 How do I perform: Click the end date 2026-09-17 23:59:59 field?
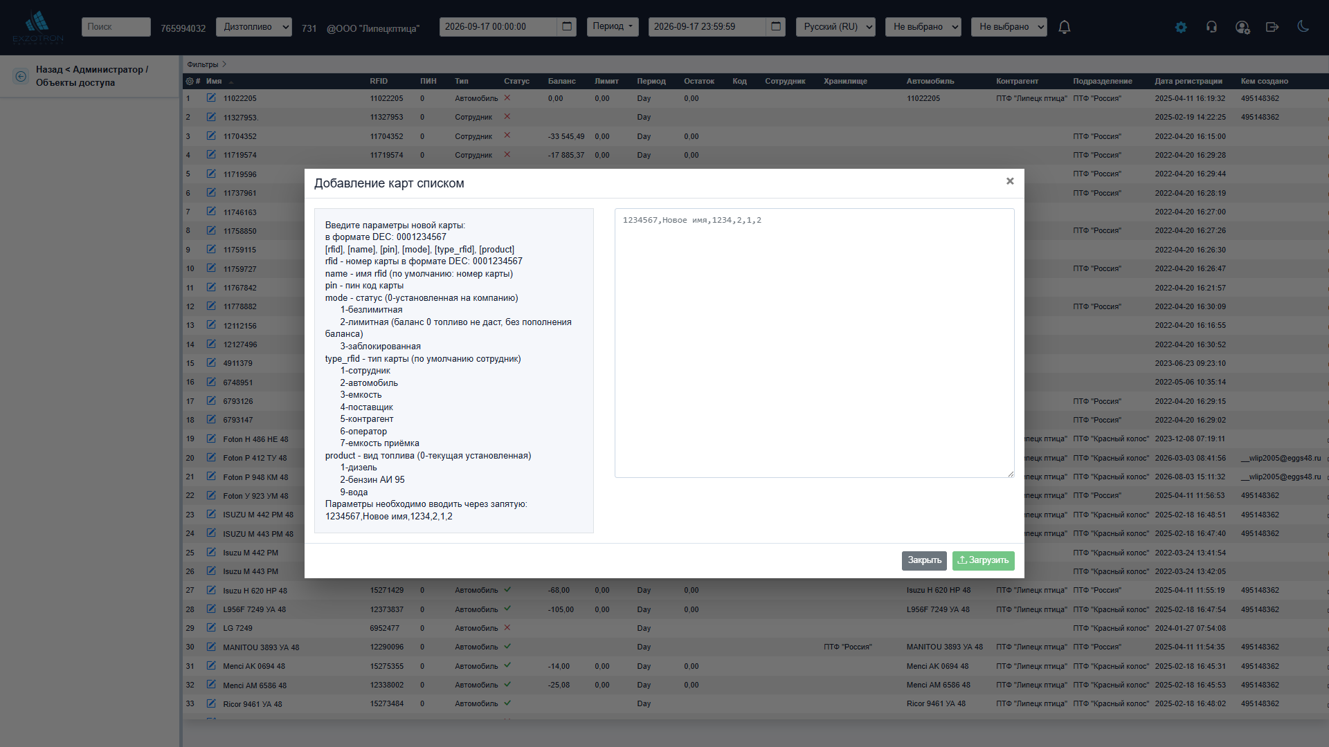707,26
